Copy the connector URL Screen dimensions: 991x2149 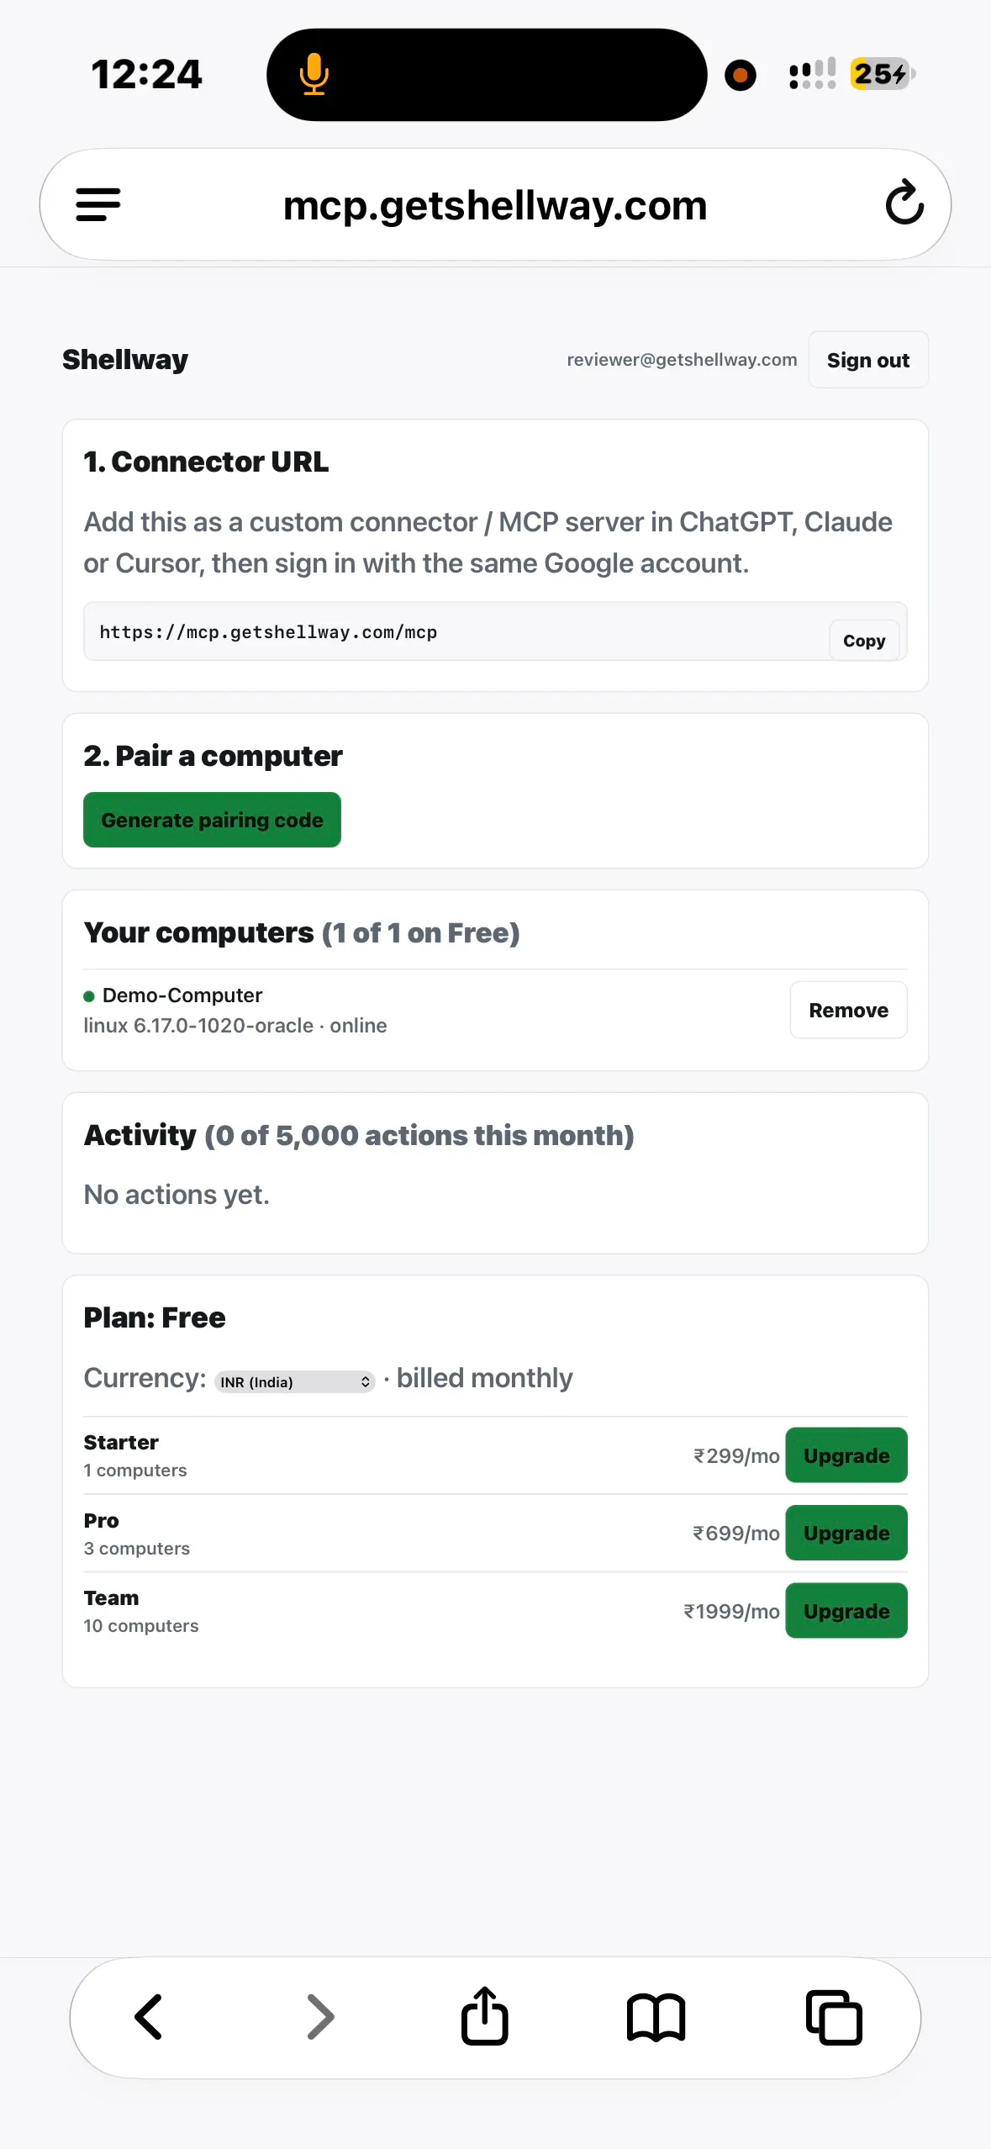pos(864,641)
